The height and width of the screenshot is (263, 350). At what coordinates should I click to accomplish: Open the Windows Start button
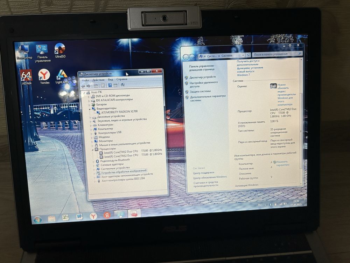(x=37, y=220)
